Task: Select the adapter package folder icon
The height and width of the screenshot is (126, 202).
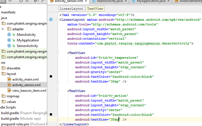Action: pos(9,29)
